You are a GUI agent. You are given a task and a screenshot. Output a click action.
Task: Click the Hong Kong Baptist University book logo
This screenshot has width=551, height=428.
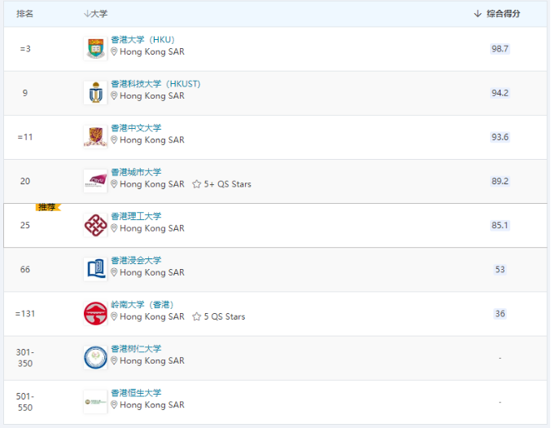pos(95,269)
